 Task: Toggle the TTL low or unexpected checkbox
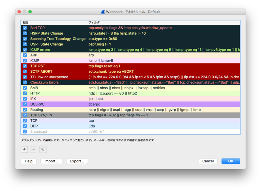(25, 77)
